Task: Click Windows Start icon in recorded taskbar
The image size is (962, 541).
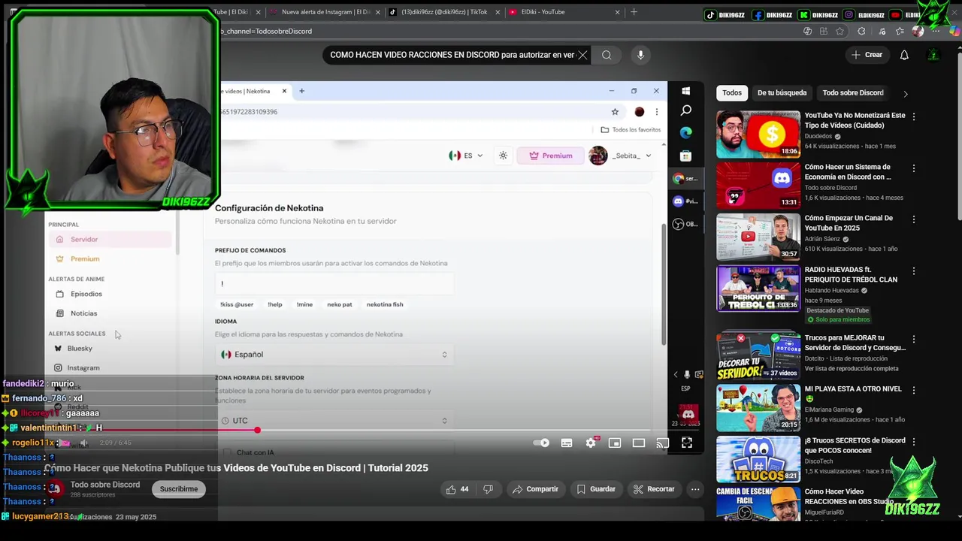Action: (x=685, y=91)
